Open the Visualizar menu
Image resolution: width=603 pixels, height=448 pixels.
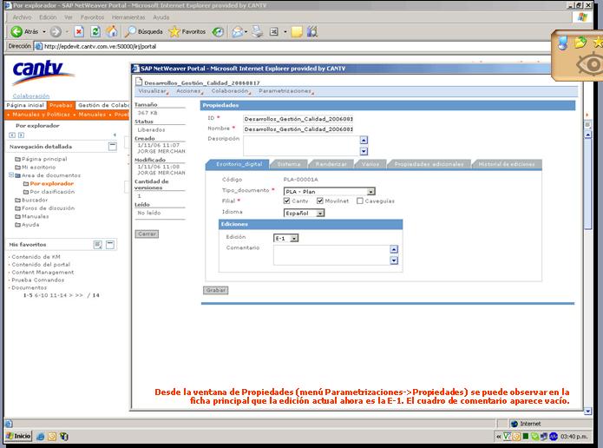click(x=154, y=91)
